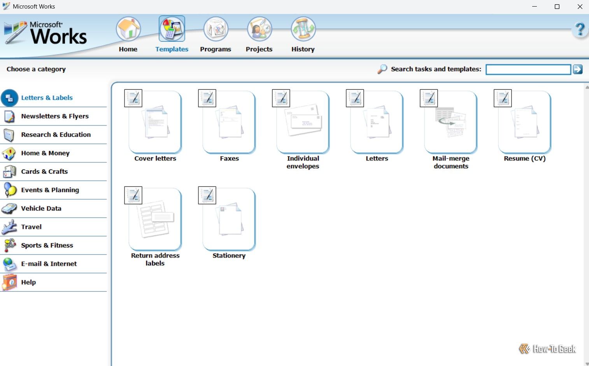Click the search tasks input field
This screenshot has width=589, height=366.
528,69
